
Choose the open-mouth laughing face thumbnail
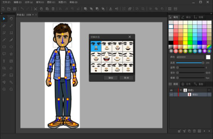[x=106, y=57]
